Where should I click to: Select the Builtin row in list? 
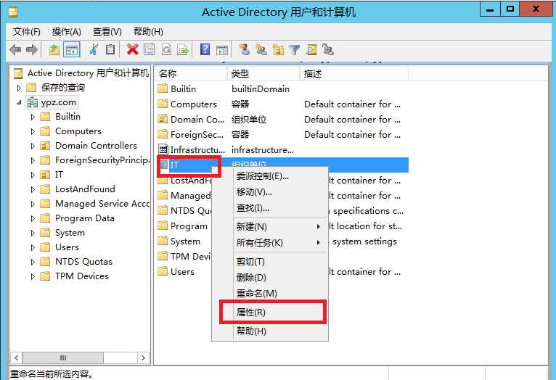(x=282, y=89)
